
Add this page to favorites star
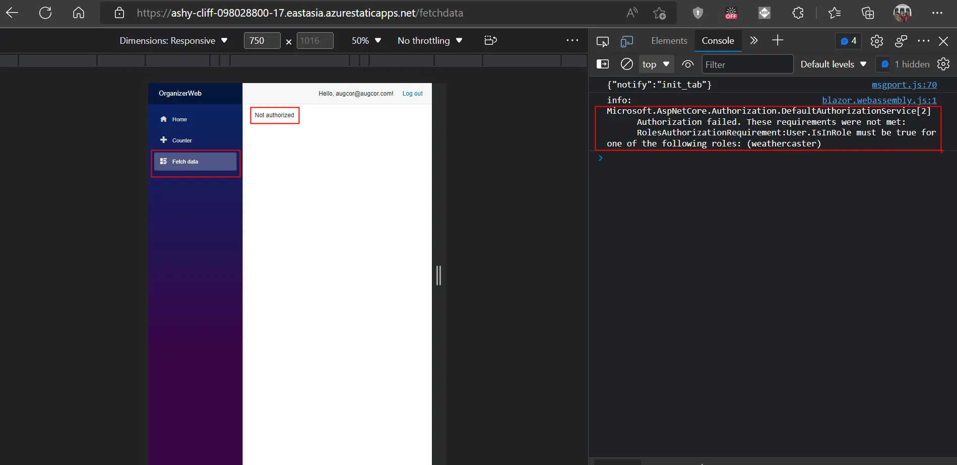[659, 13]
